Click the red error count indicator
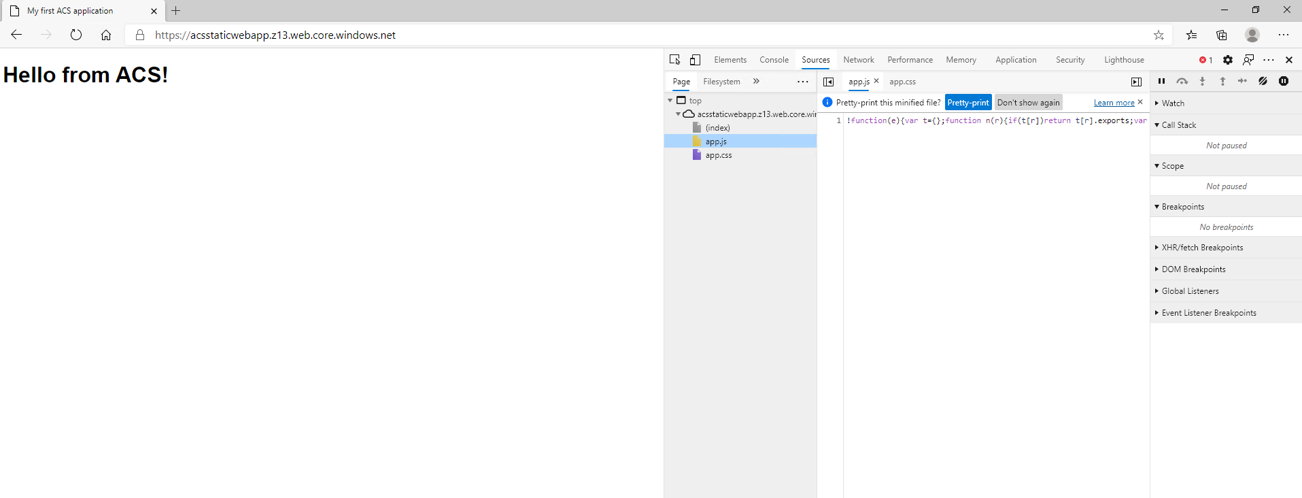This screenshot has width=1302, height=498. (1205, 60)
